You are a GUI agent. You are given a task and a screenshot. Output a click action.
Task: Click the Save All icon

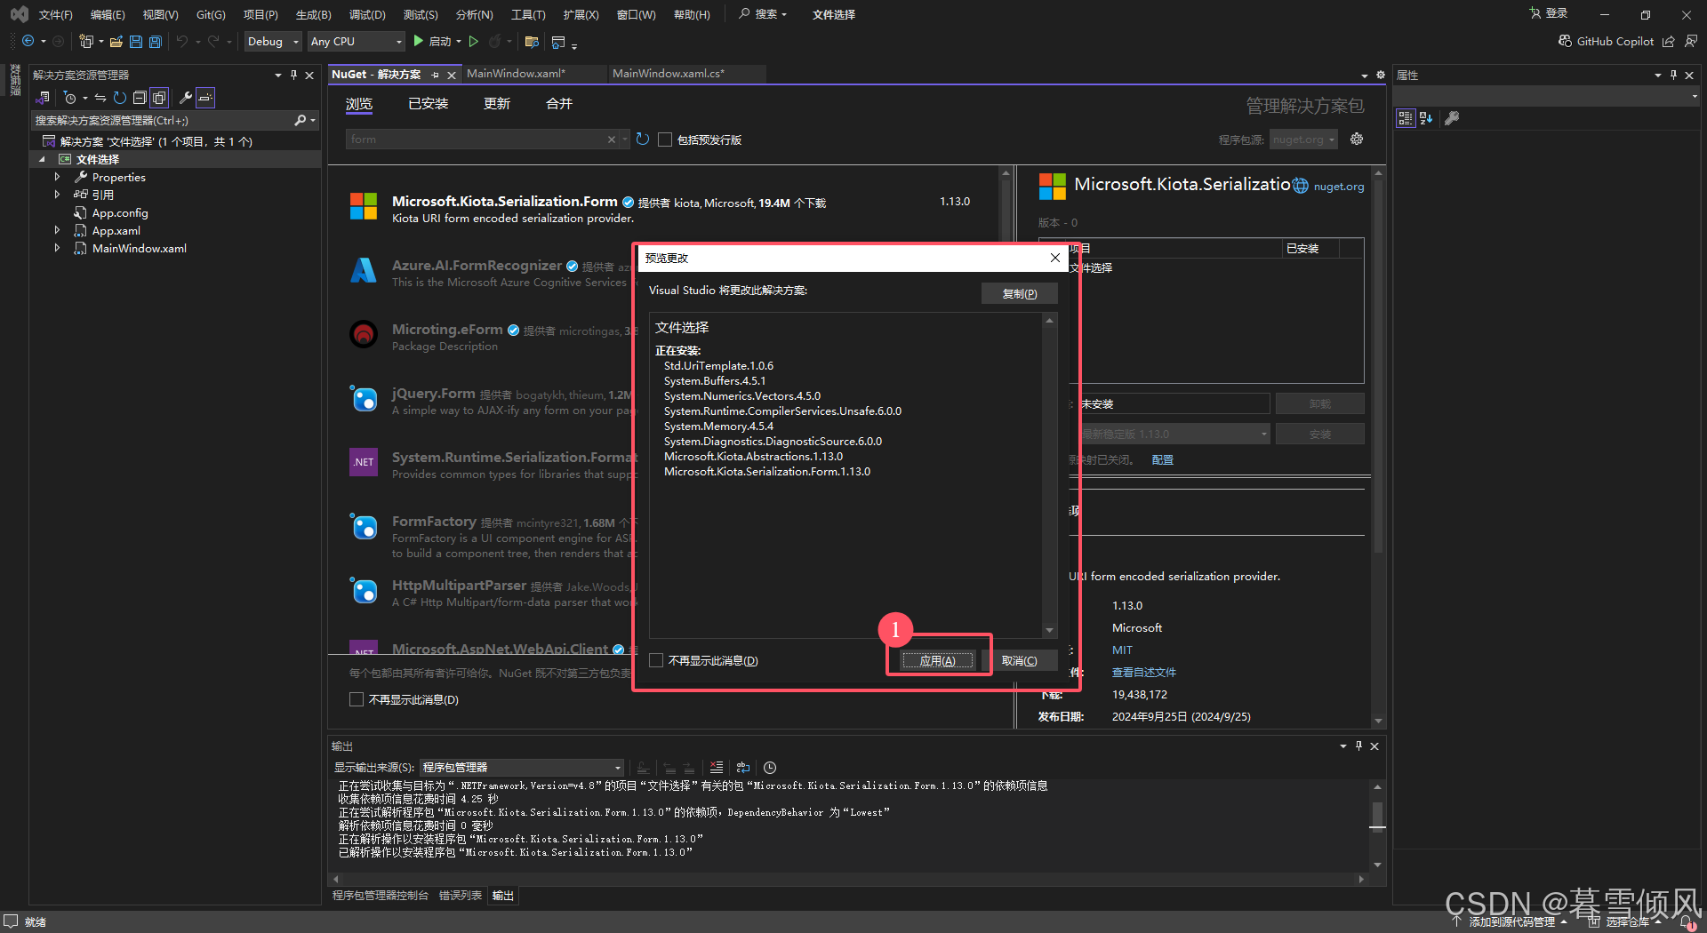click(156, 41)
